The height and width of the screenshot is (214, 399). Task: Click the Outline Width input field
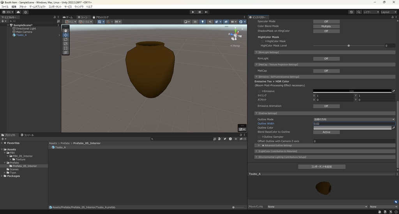[x=354, y=123]
